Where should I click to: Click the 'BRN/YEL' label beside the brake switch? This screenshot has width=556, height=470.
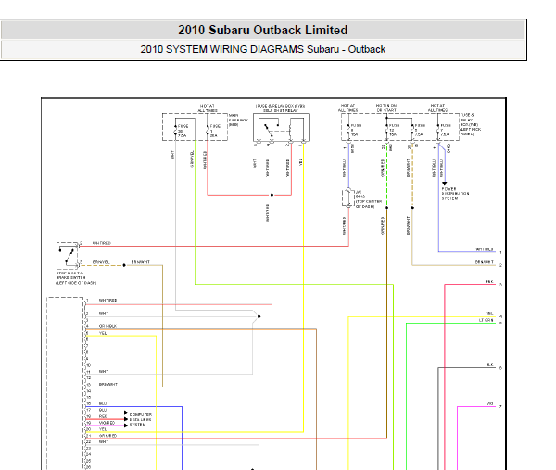101,262
